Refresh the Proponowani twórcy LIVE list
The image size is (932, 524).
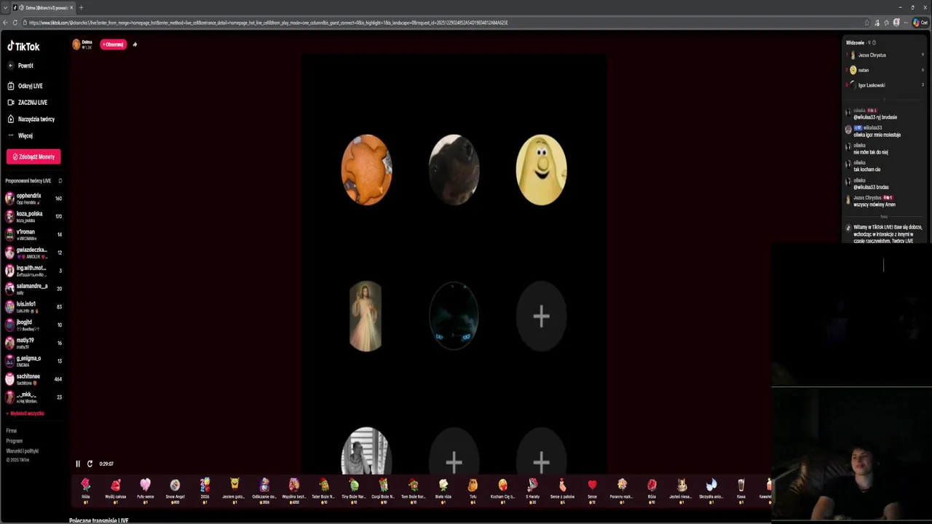(60, 180)
